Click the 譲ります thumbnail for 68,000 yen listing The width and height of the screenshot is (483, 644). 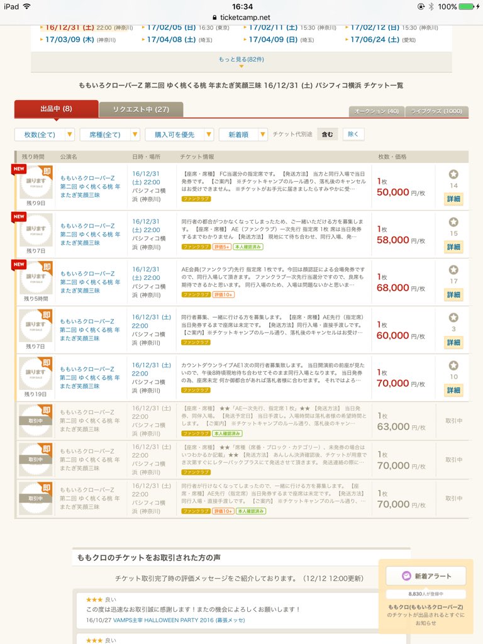36,277
